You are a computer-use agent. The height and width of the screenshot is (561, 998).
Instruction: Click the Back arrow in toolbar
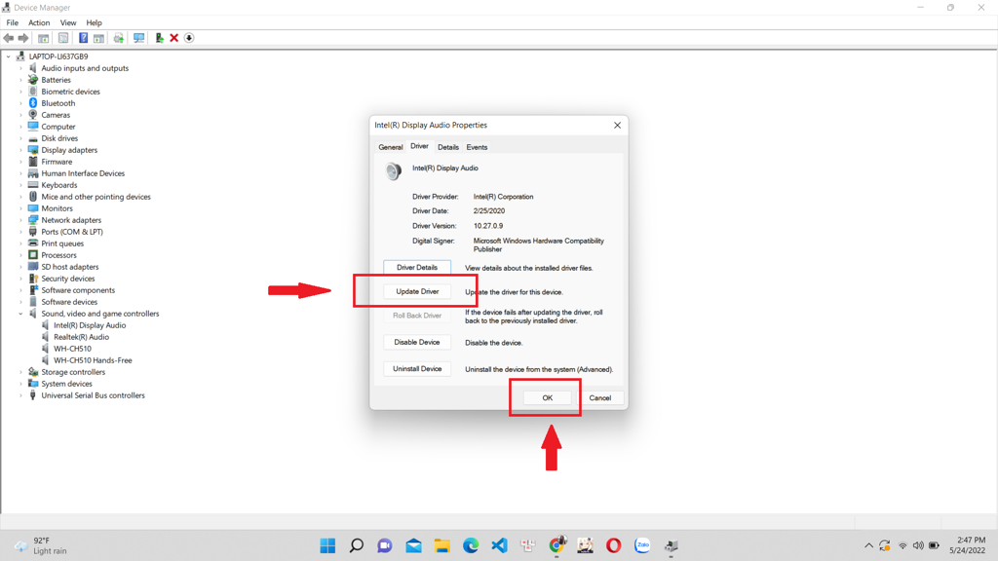[x=8, y=38]
